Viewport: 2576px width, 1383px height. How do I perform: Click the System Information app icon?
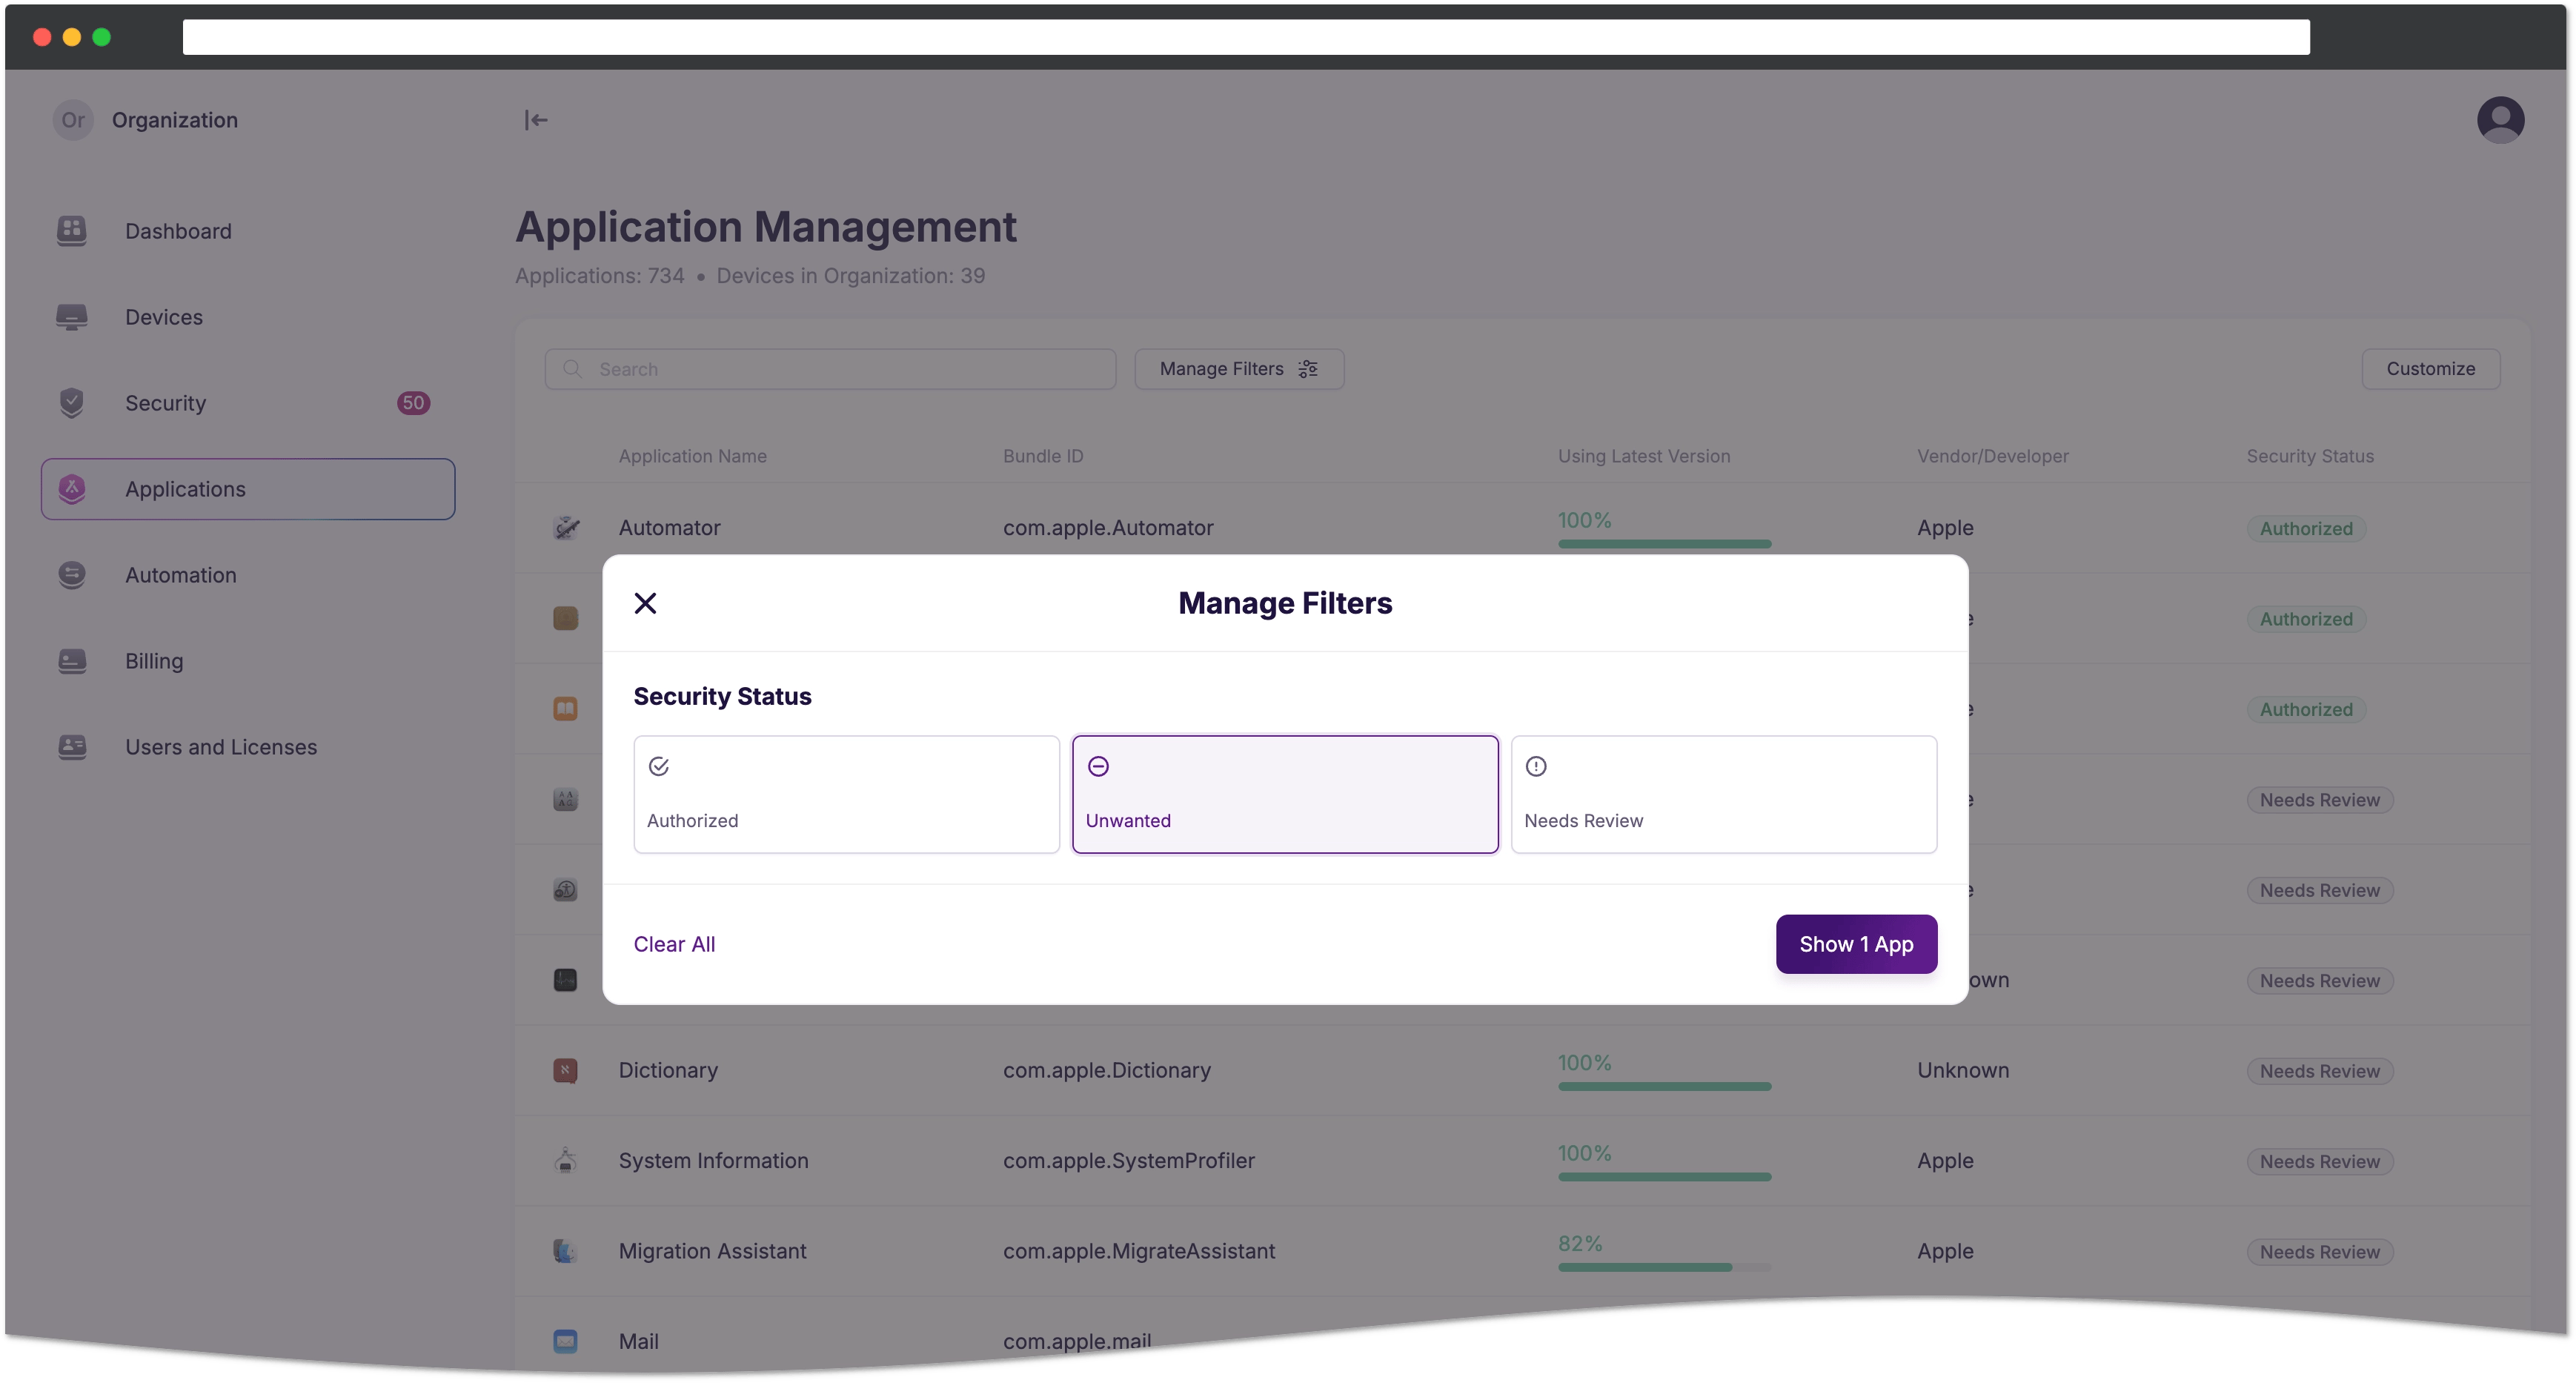565,1160
